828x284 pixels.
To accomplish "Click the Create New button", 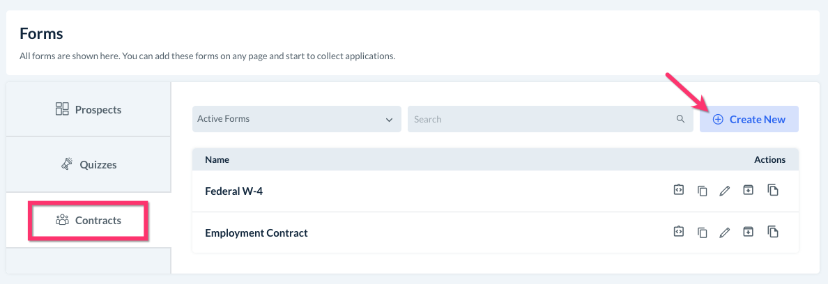I will [749, 119].
